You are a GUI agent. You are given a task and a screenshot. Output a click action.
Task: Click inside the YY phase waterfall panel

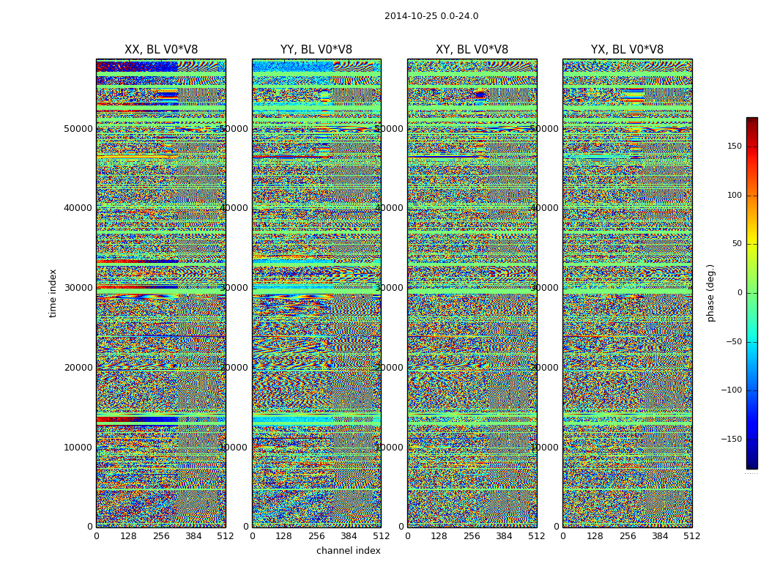click(x=316, y=293)
